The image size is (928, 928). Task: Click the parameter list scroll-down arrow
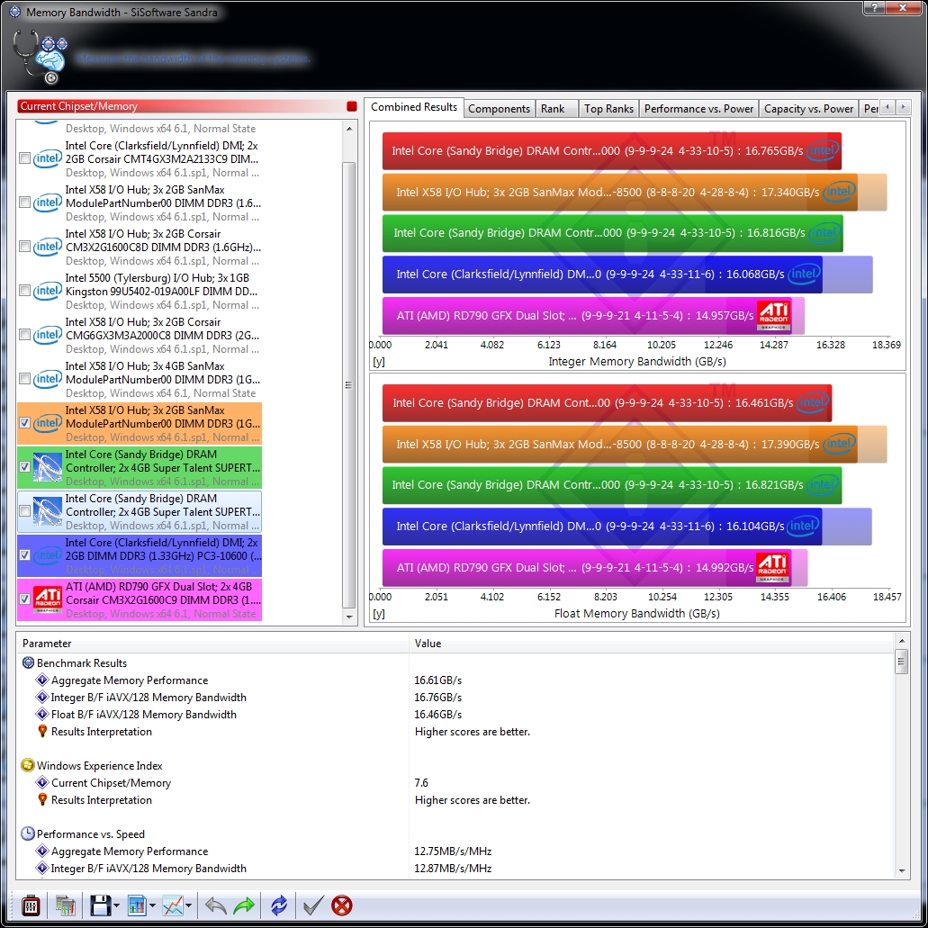pyautogui.click(x=901, y=871)
